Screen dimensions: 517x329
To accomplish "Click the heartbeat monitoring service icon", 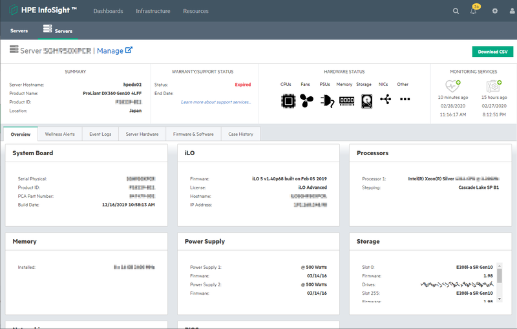I will pos(452,86).
